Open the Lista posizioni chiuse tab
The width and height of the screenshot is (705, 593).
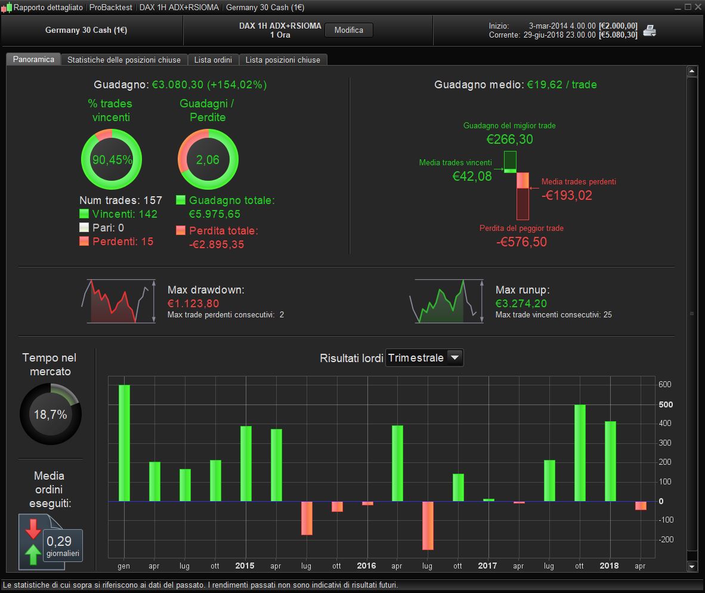[x=283, y=60]
